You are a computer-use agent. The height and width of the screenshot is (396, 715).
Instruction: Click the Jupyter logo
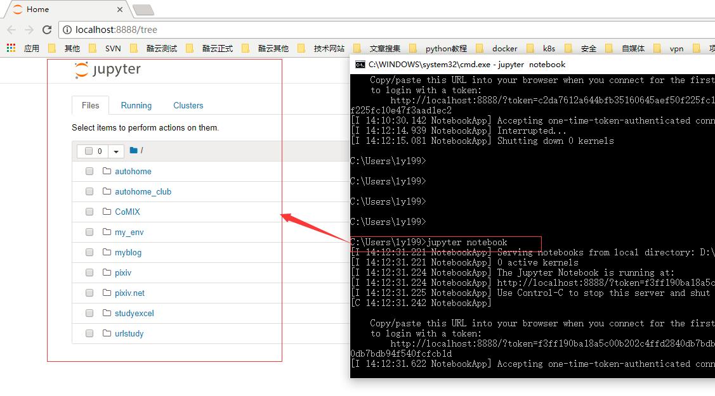[x=107, y=70]
